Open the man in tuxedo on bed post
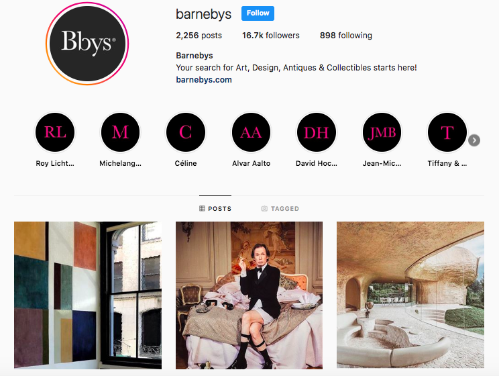The height and width of the screenshot is (376, 499). point(249,295)
